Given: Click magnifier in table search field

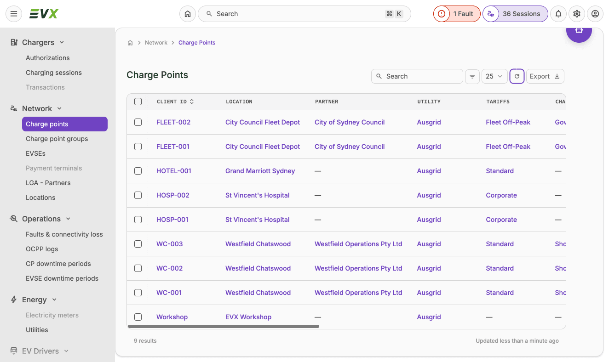Looking at the screenshot, I should [379, 76].
